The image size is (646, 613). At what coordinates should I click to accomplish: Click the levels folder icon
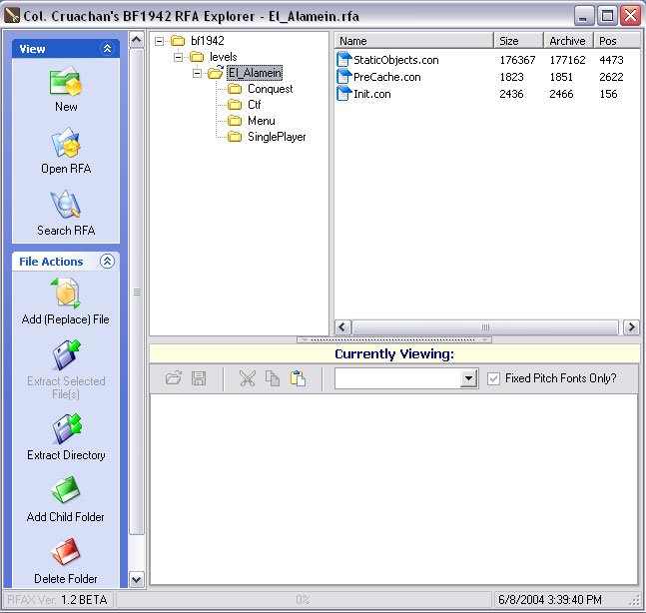click(197, 57)
